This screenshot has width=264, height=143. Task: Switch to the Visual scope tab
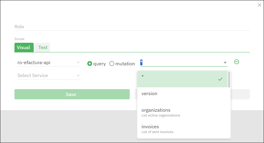[x=24, y=48]
